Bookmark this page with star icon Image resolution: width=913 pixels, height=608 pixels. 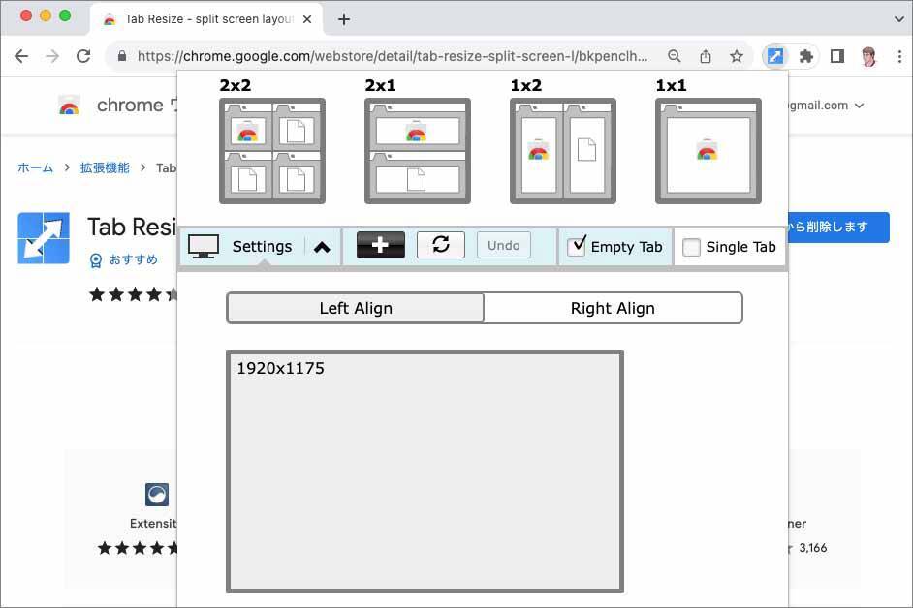click(737, 56)
